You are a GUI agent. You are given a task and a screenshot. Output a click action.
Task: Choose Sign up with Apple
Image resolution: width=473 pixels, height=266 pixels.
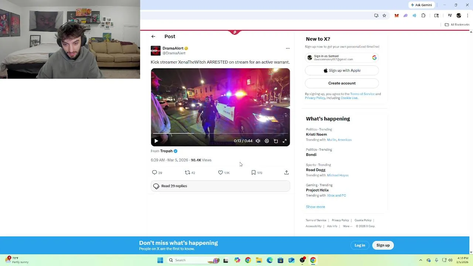[x=342, y=71]
